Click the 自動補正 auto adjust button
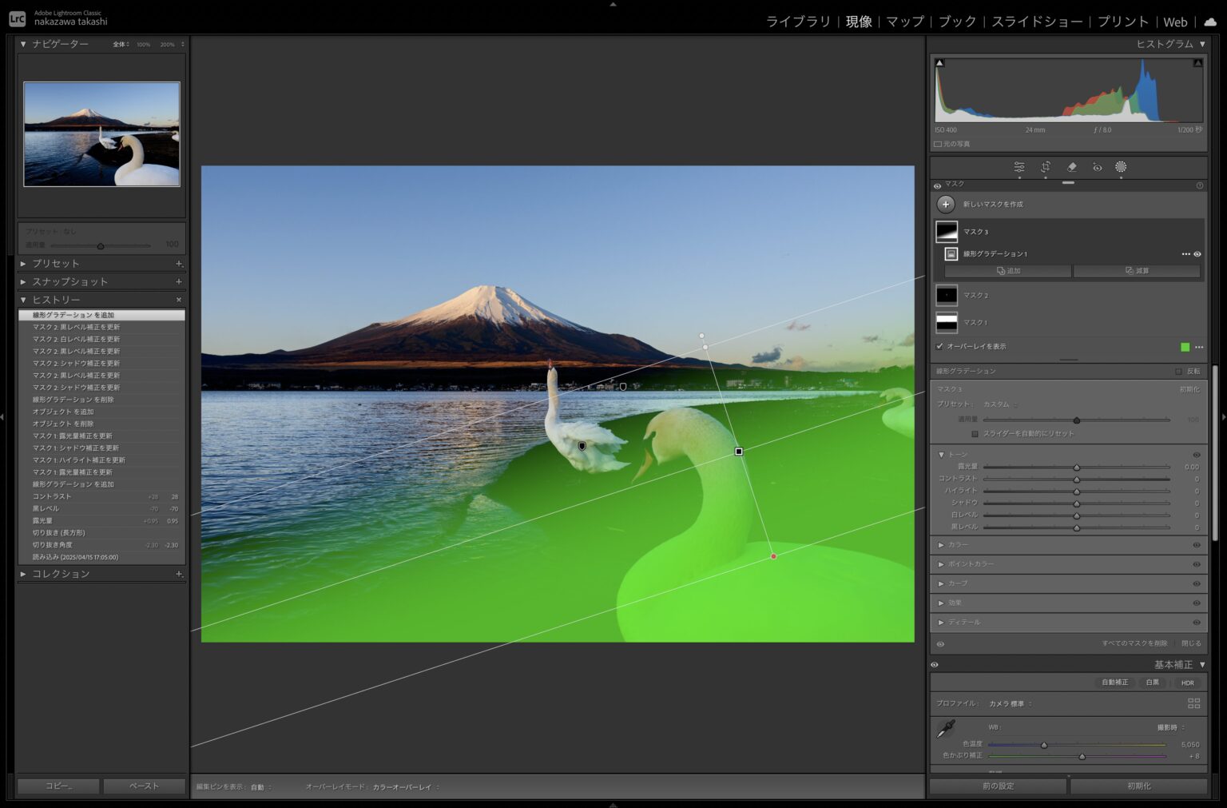 [x=1114, y=683]
